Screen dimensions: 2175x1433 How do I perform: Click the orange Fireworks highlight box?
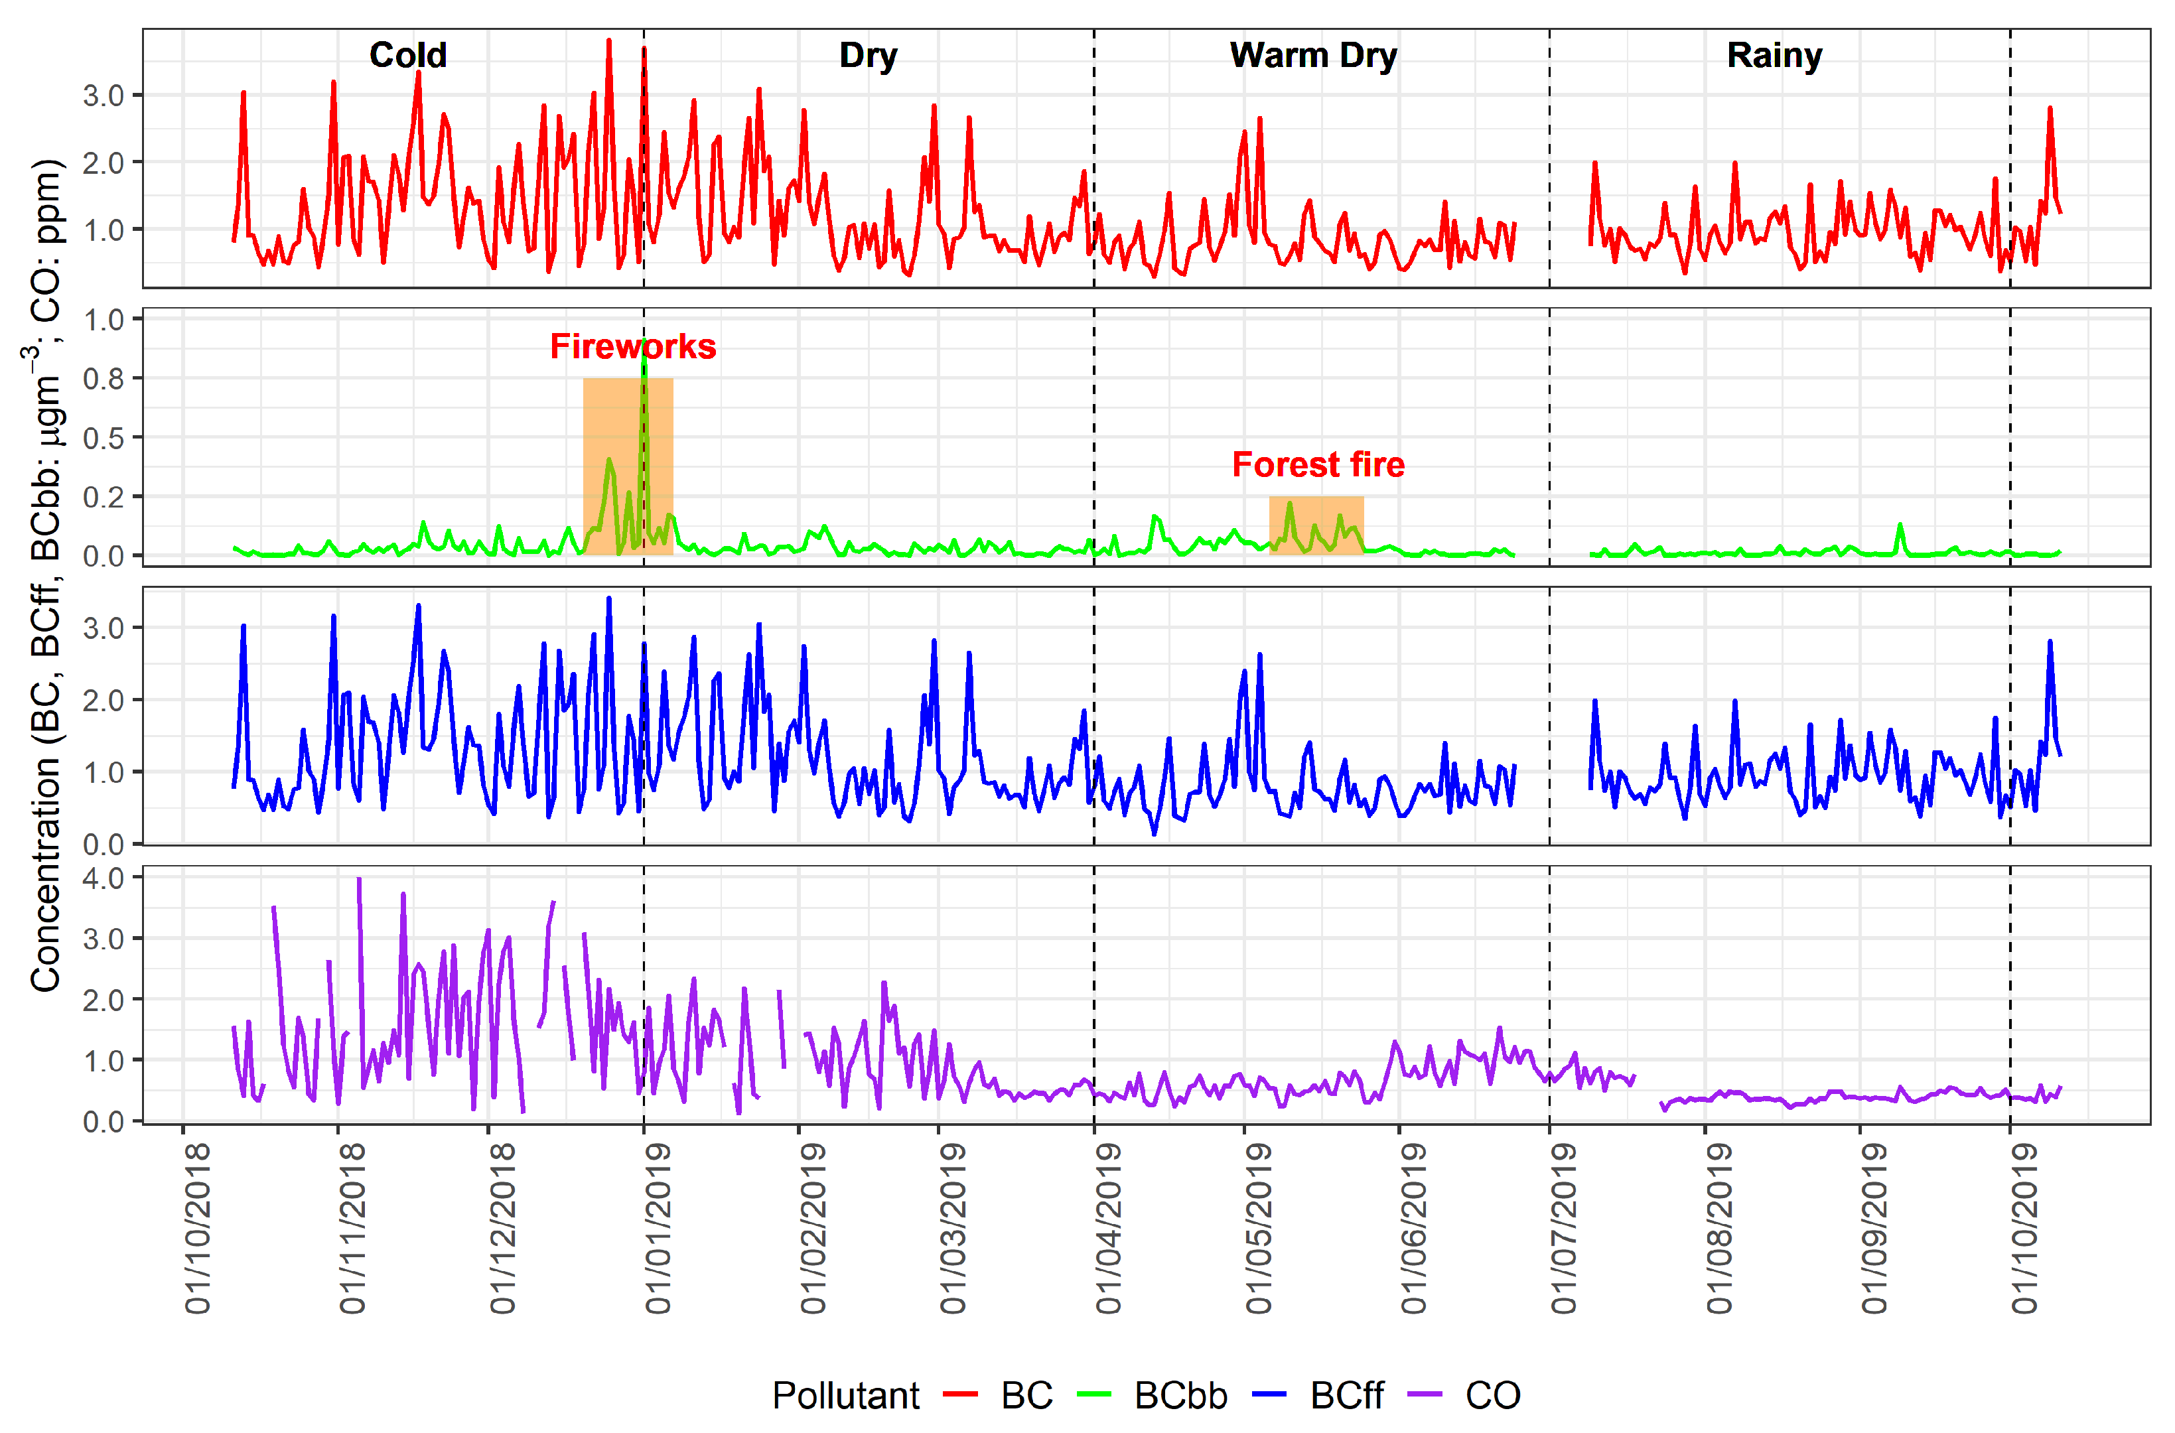coord(628,466)
